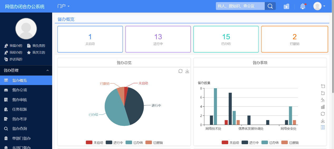Toggle 进行中 legend in 督办事项 chart
The image size is (334, 149).
click(250, 142)
